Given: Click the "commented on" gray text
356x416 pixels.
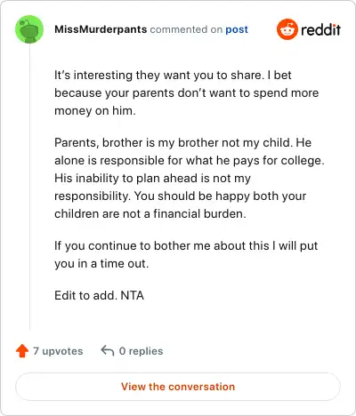Looking at the screenshot, I should 186,29.
